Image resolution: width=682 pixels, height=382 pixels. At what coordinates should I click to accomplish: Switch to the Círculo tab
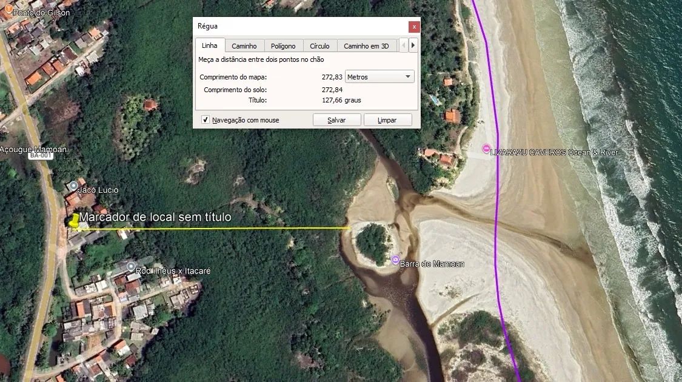click(x=319, y=46)
